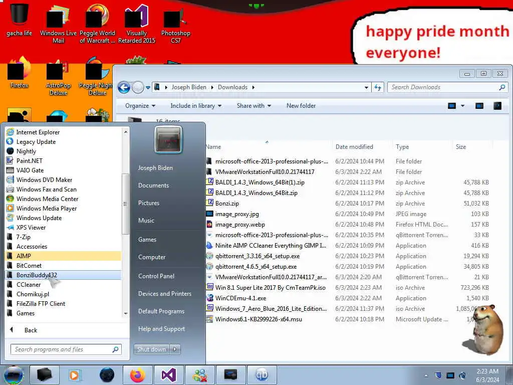Click the Shut down button
Viewport: 513px width, 385px height.
coord(151,349)
